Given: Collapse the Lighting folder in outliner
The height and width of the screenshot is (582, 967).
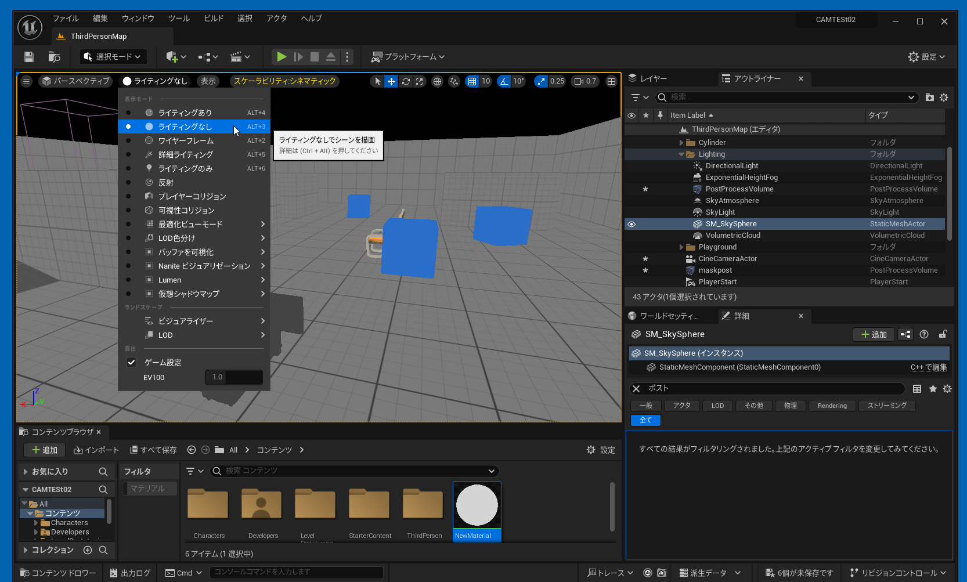Looking at the screenshot, I should pos(681,154).
